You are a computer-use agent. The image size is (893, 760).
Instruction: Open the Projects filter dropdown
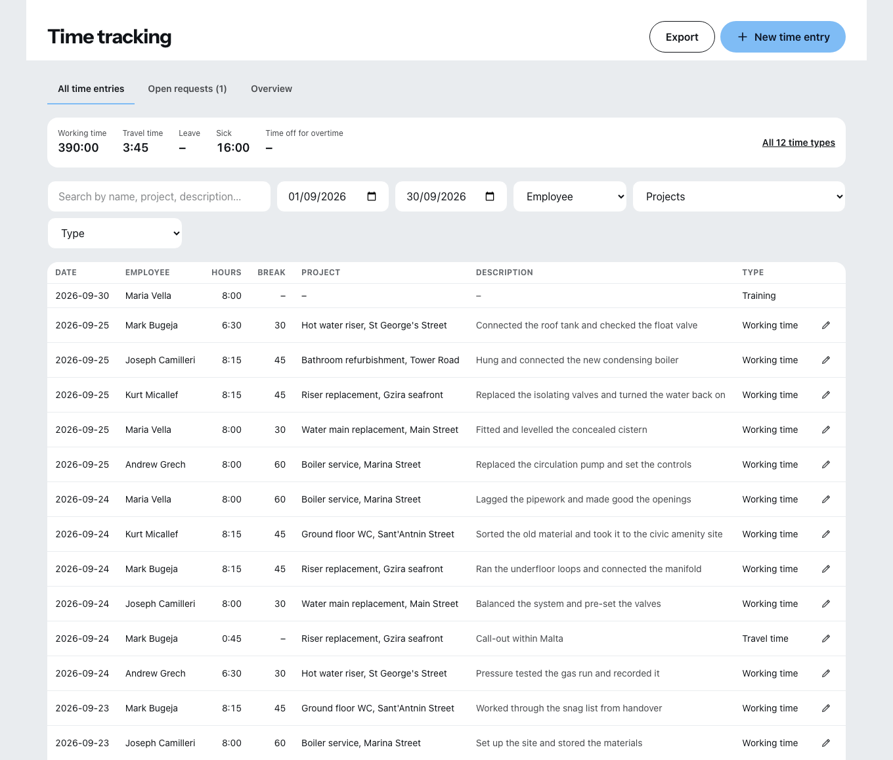click(x=739, y=196)
